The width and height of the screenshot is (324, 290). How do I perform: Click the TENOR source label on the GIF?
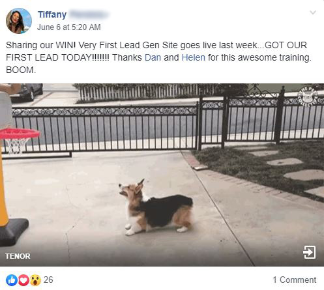(18, 256)
